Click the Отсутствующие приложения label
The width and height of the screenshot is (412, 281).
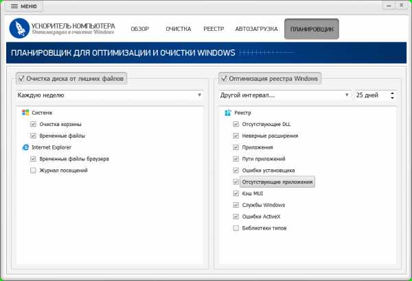[277, 182]
